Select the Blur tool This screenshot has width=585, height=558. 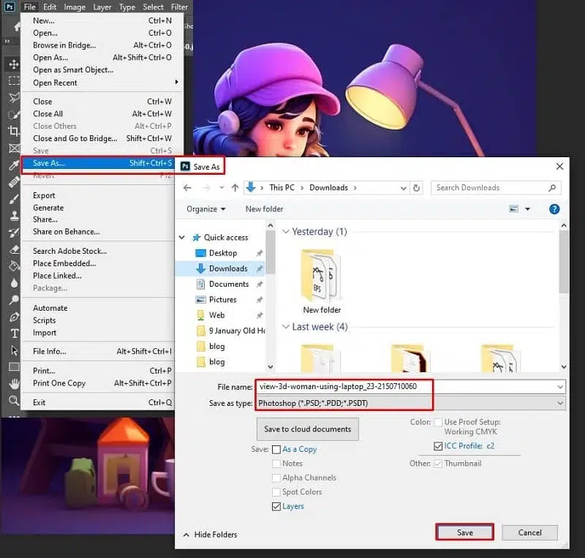(14, 283)
